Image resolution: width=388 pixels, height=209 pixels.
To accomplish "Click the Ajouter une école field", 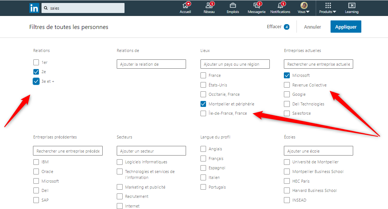I will (x=318, y=151).
